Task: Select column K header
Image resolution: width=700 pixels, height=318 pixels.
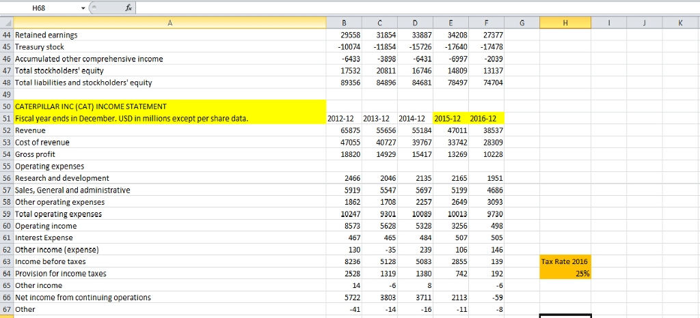Action: point(681,23)
